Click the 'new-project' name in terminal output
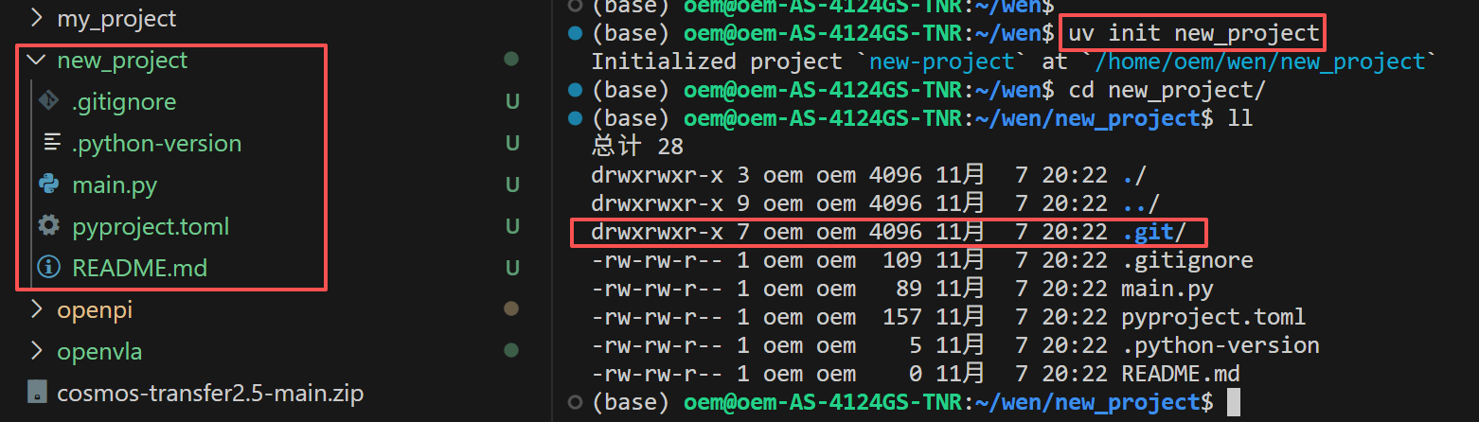 tap(941, 62)
